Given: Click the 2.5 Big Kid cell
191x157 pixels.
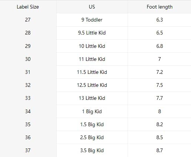Looking at the screenshot, I should (x=92, y=137).
